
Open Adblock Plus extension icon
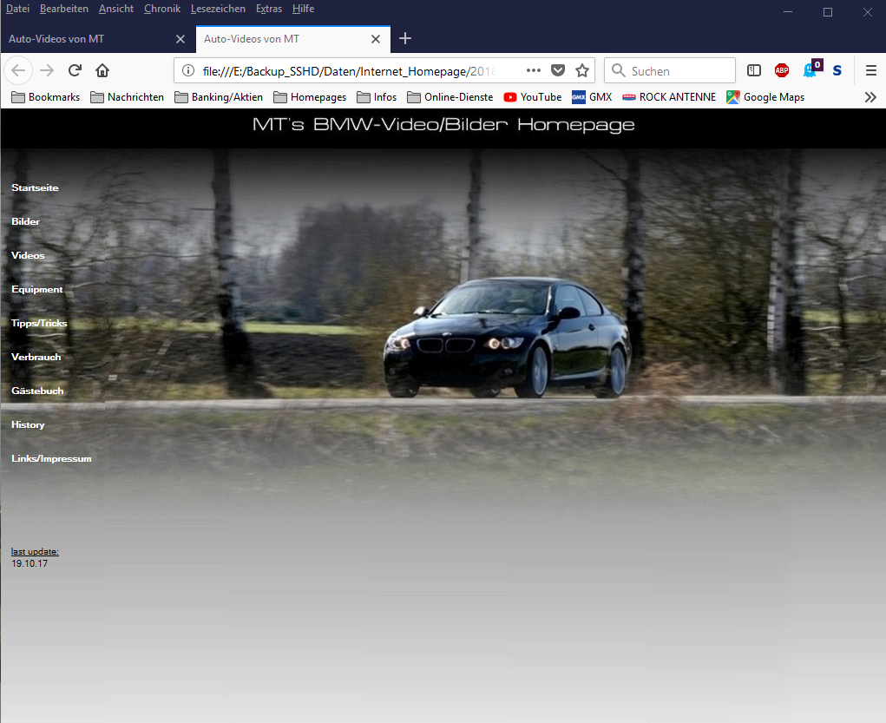(782, 70)
